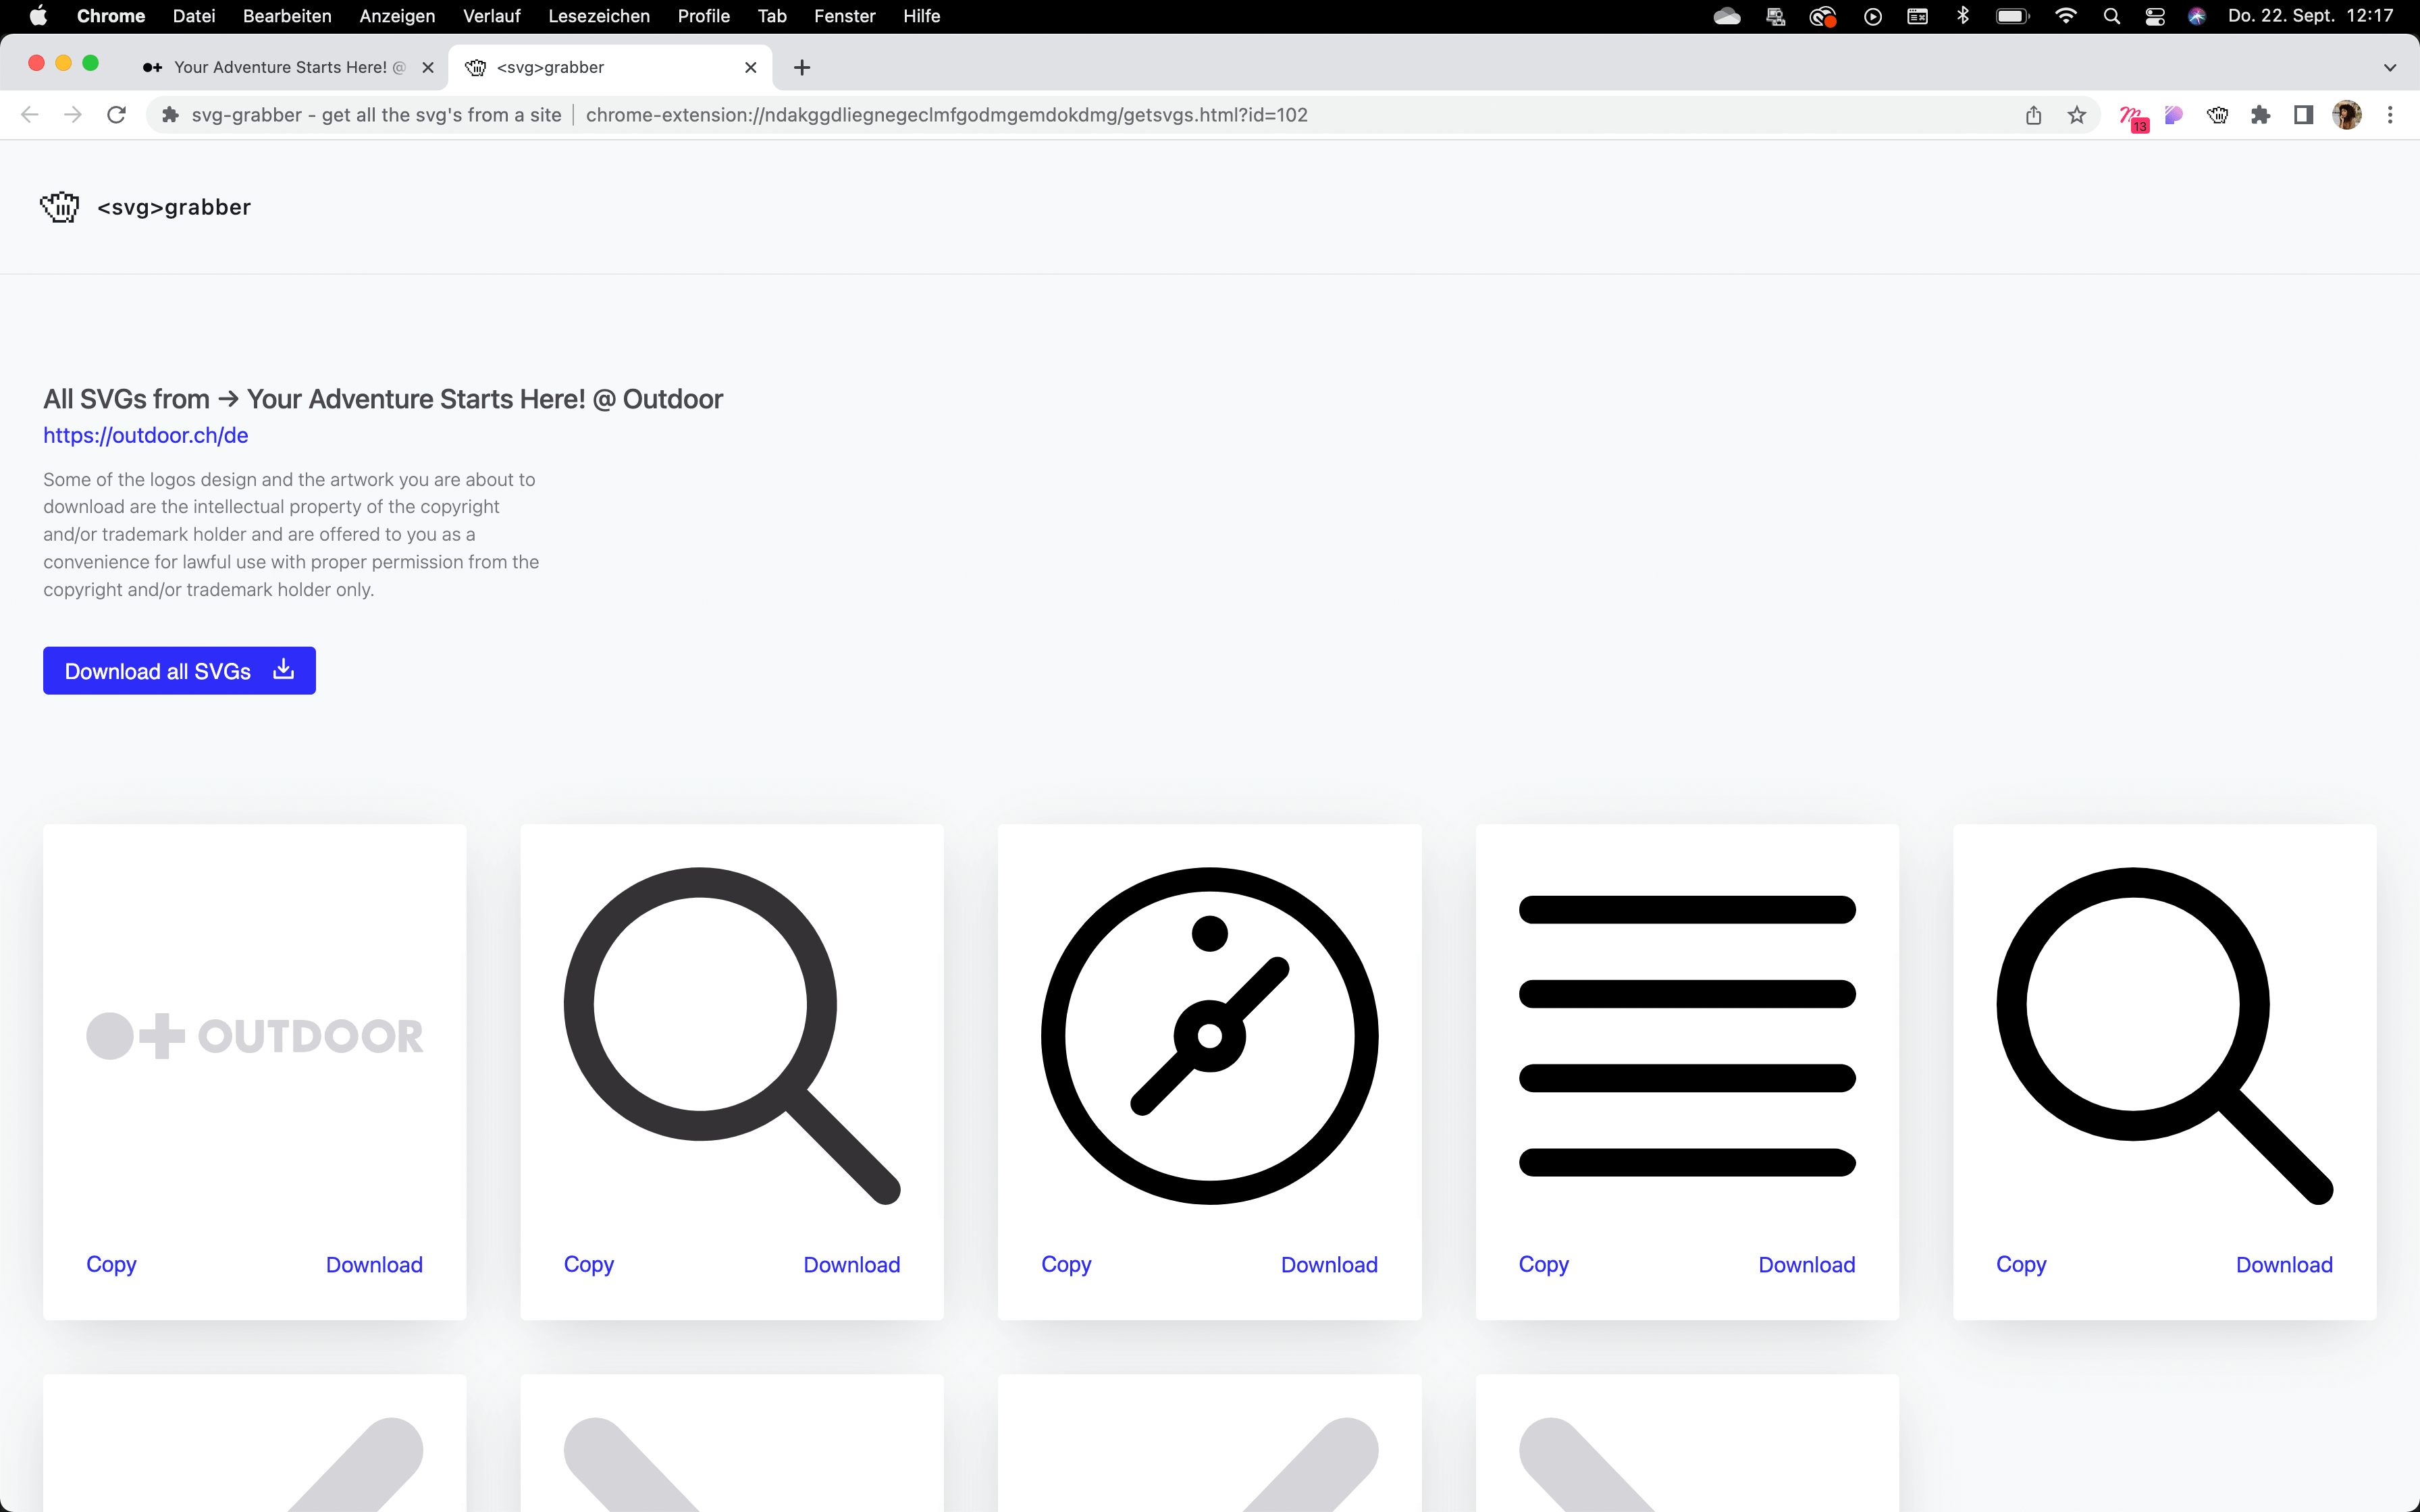Click Download all SVGs button
2420x1512 pixels.
[179, 670]
